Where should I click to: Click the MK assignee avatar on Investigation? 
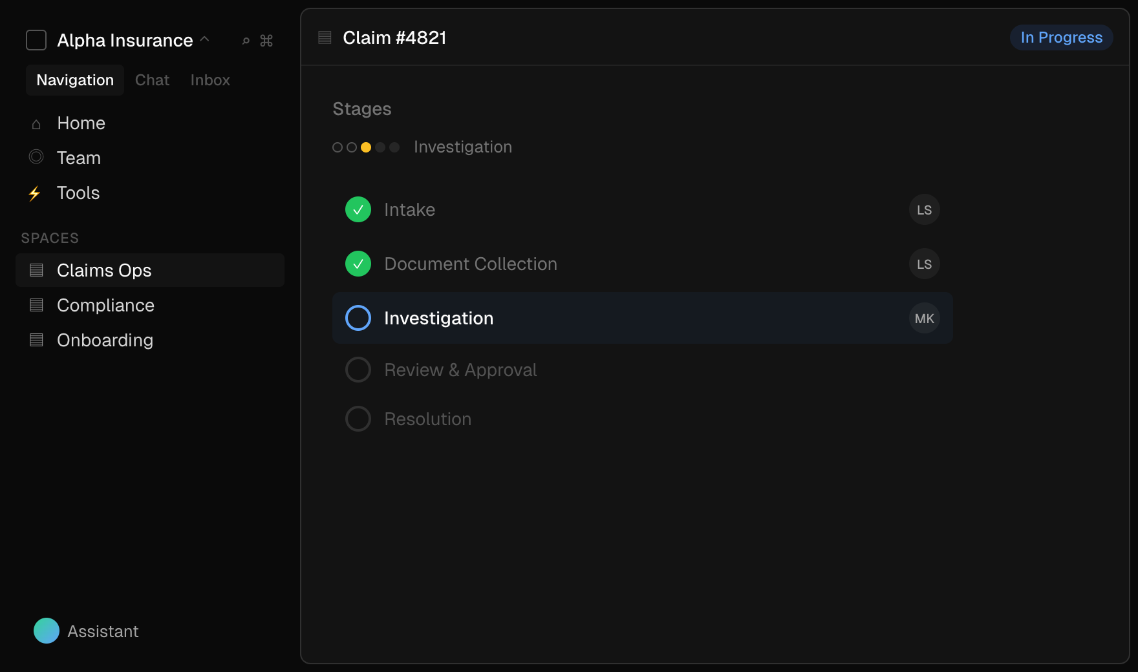tap(924, 318)
